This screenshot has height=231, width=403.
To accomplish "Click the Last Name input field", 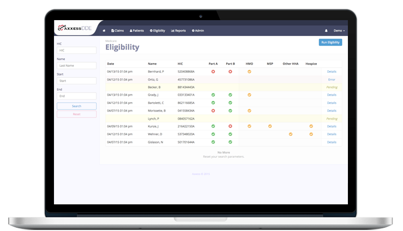I will (76, 66).
